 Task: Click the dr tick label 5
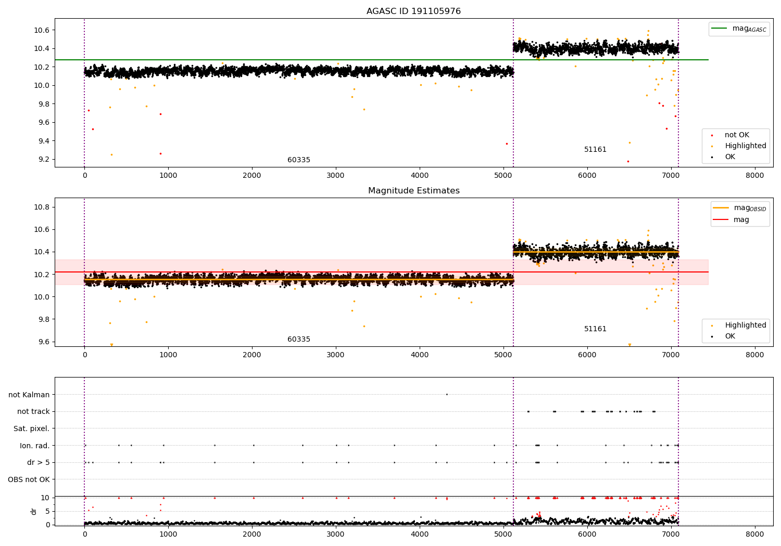(47, 512)
